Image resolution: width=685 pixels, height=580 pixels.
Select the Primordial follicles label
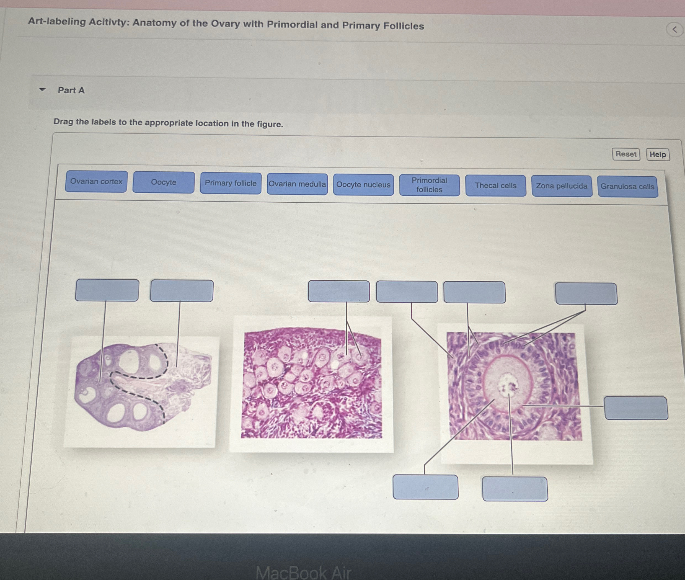pyautogui.click(x=429, y=185)
